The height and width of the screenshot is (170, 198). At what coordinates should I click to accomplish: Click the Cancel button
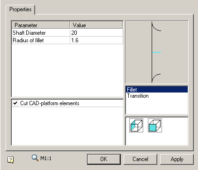point(140,159)
